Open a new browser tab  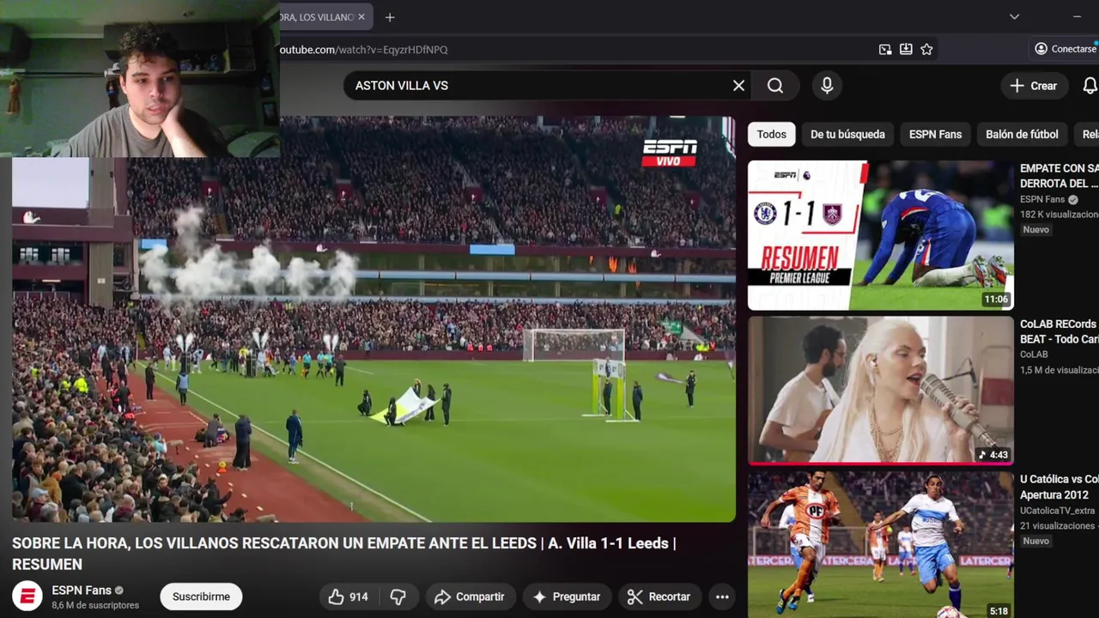pyautogui.click(x=390, y=17)
